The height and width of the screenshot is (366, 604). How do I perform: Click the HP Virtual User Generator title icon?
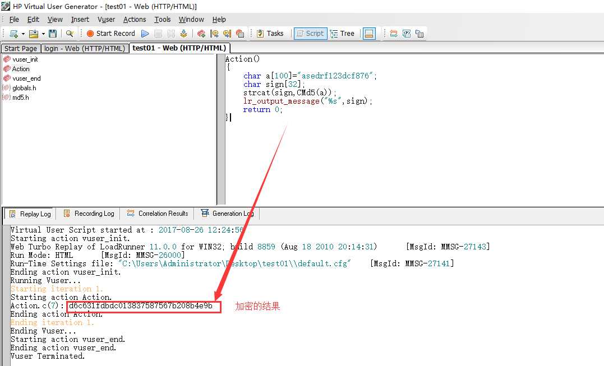point(6,6)
